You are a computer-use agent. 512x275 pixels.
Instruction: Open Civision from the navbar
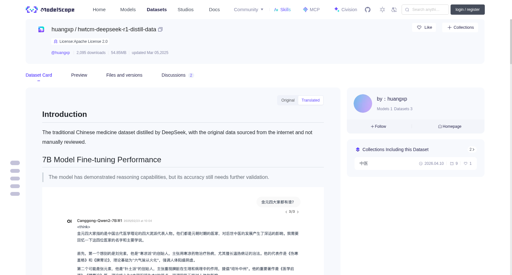click(x=346, y=10)
